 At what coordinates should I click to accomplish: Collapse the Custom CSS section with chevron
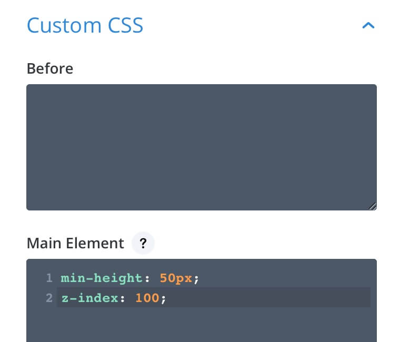(368, 25)
